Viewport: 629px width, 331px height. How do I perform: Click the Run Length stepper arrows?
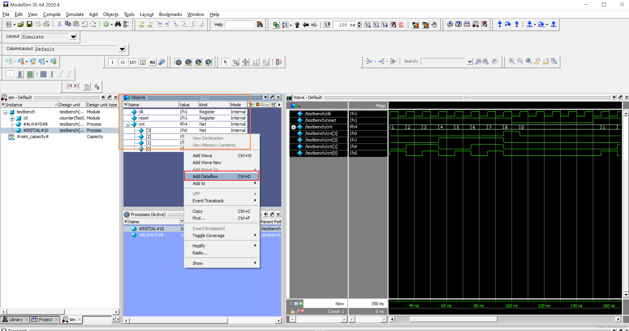tap(359, 25)
